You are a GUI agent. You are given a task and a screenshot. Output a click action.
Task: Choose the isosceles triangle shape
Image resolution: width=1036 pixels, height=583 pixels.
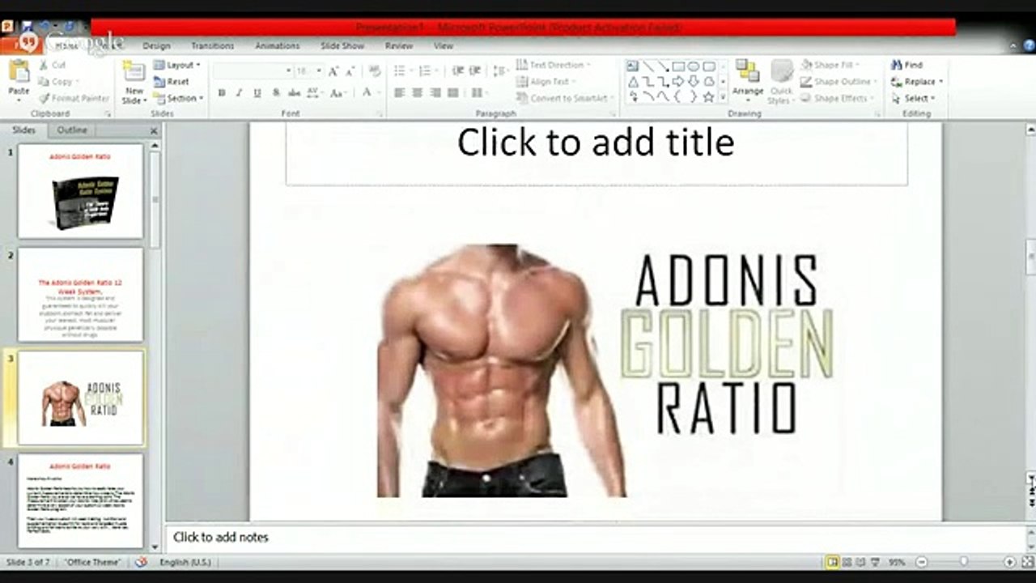pyautogui.click(x=633, y=82)
